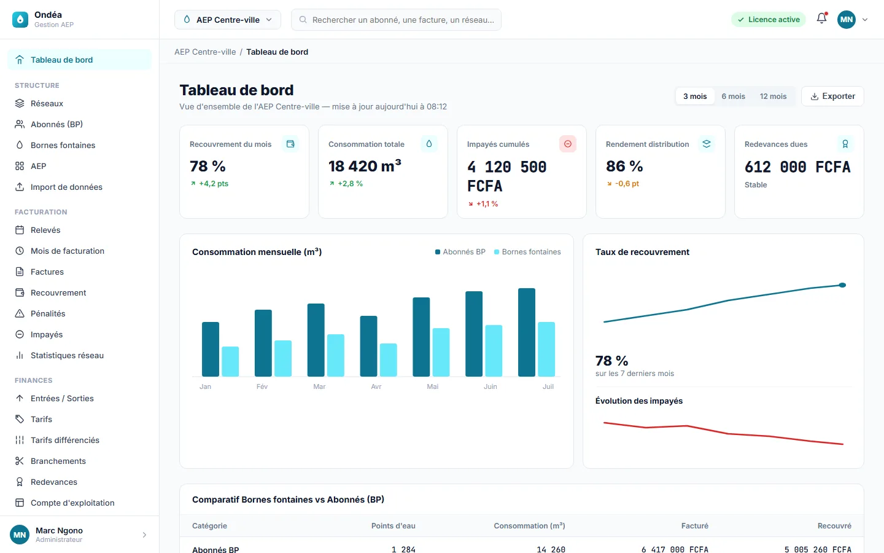Screen dimensions: 884x553
Task: Select the 3 mois period tab
Action: [695, 96]
